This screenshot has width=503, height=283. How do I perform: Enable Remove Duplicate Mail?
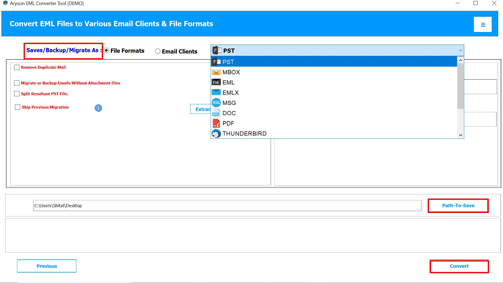[17, 67]
